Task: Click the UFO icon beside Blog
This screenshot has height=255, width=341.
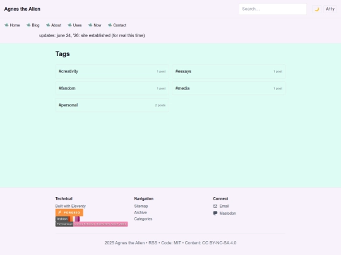Action: click(28, 25)
